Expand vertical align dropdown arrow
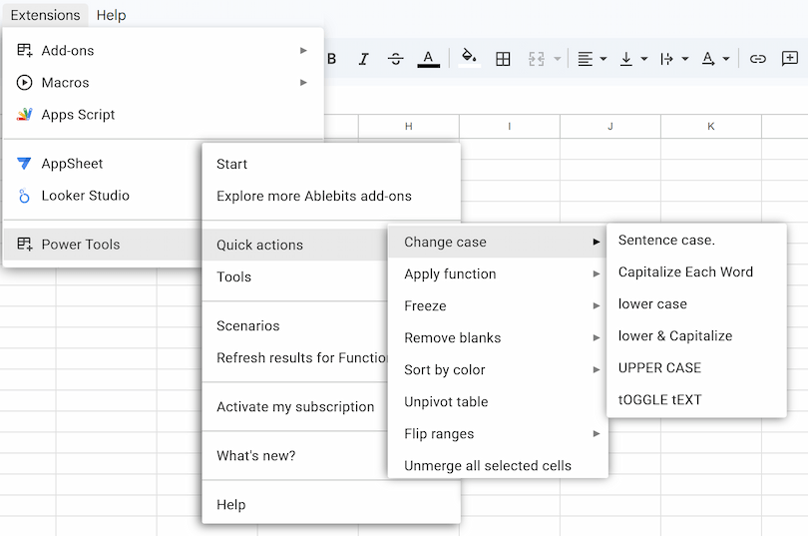The height and width of the screenshot is (536, 808). point(644,59)
